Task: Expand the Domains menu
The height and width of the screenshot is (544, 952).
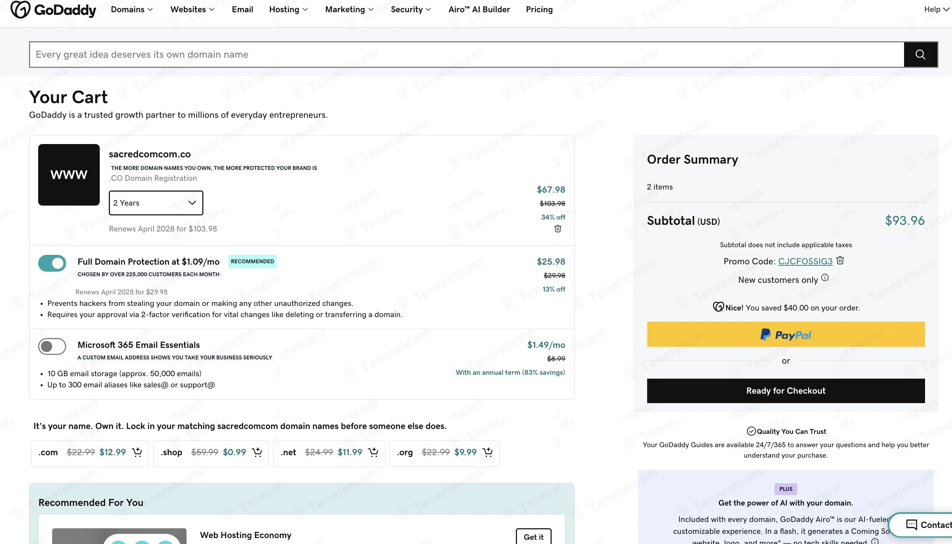Action: pos(132,9)
